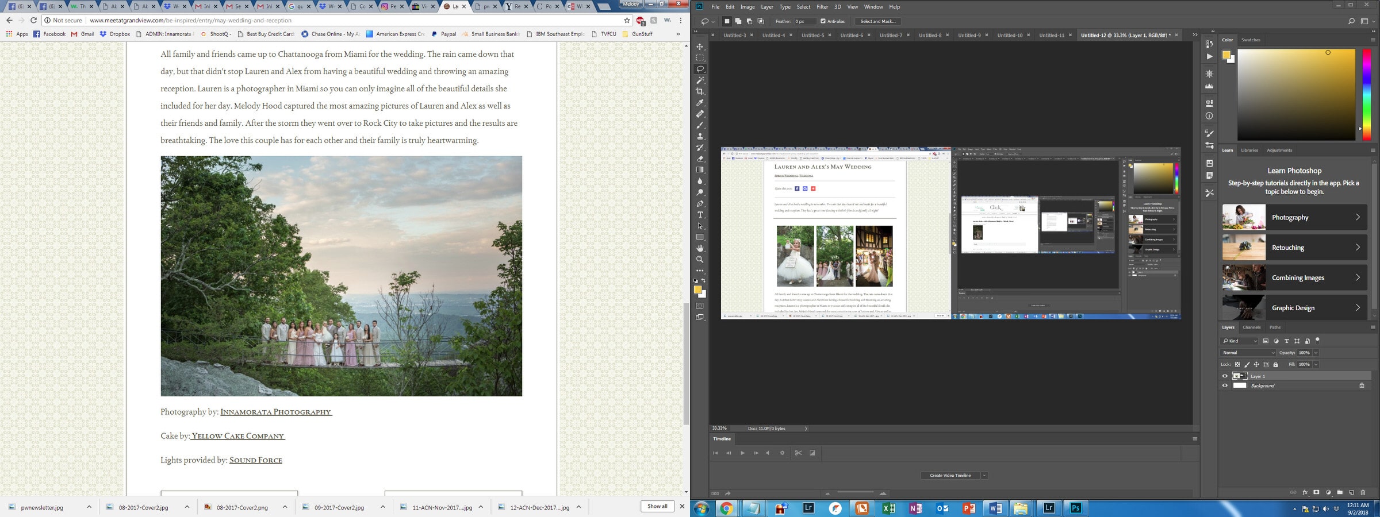The width and height of the screenshot is (1380, 517).
Task: Select the Move tool in Photoshop
Action: (700, 47)
